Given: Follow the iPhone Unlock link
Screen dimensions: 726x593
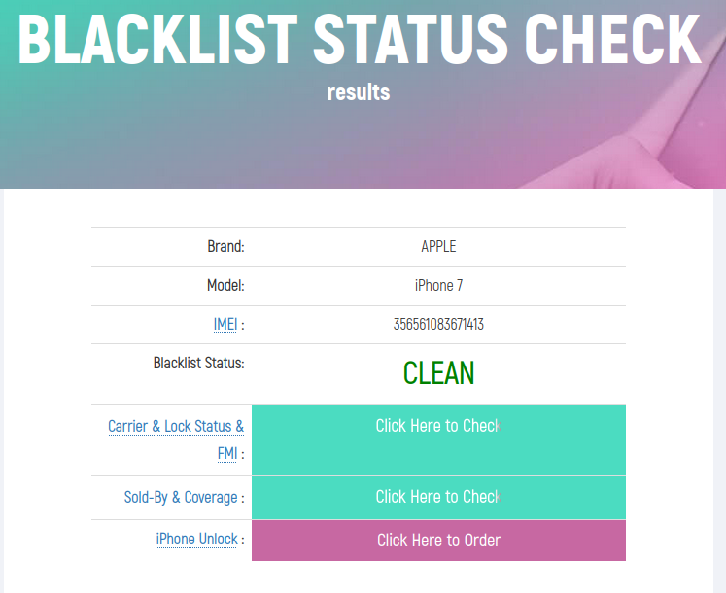Looking at the screenshot, I should pos(196,540).
